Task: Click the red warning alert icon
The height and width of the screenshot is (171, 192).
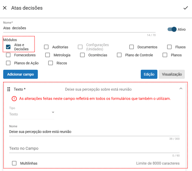Action: point(14,99)
